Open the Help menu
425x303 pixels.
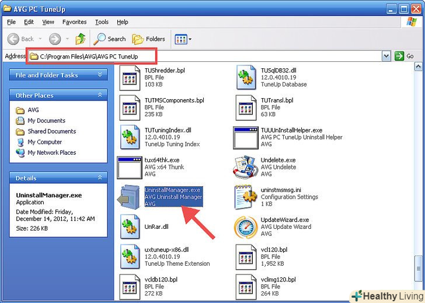(123, 22)
